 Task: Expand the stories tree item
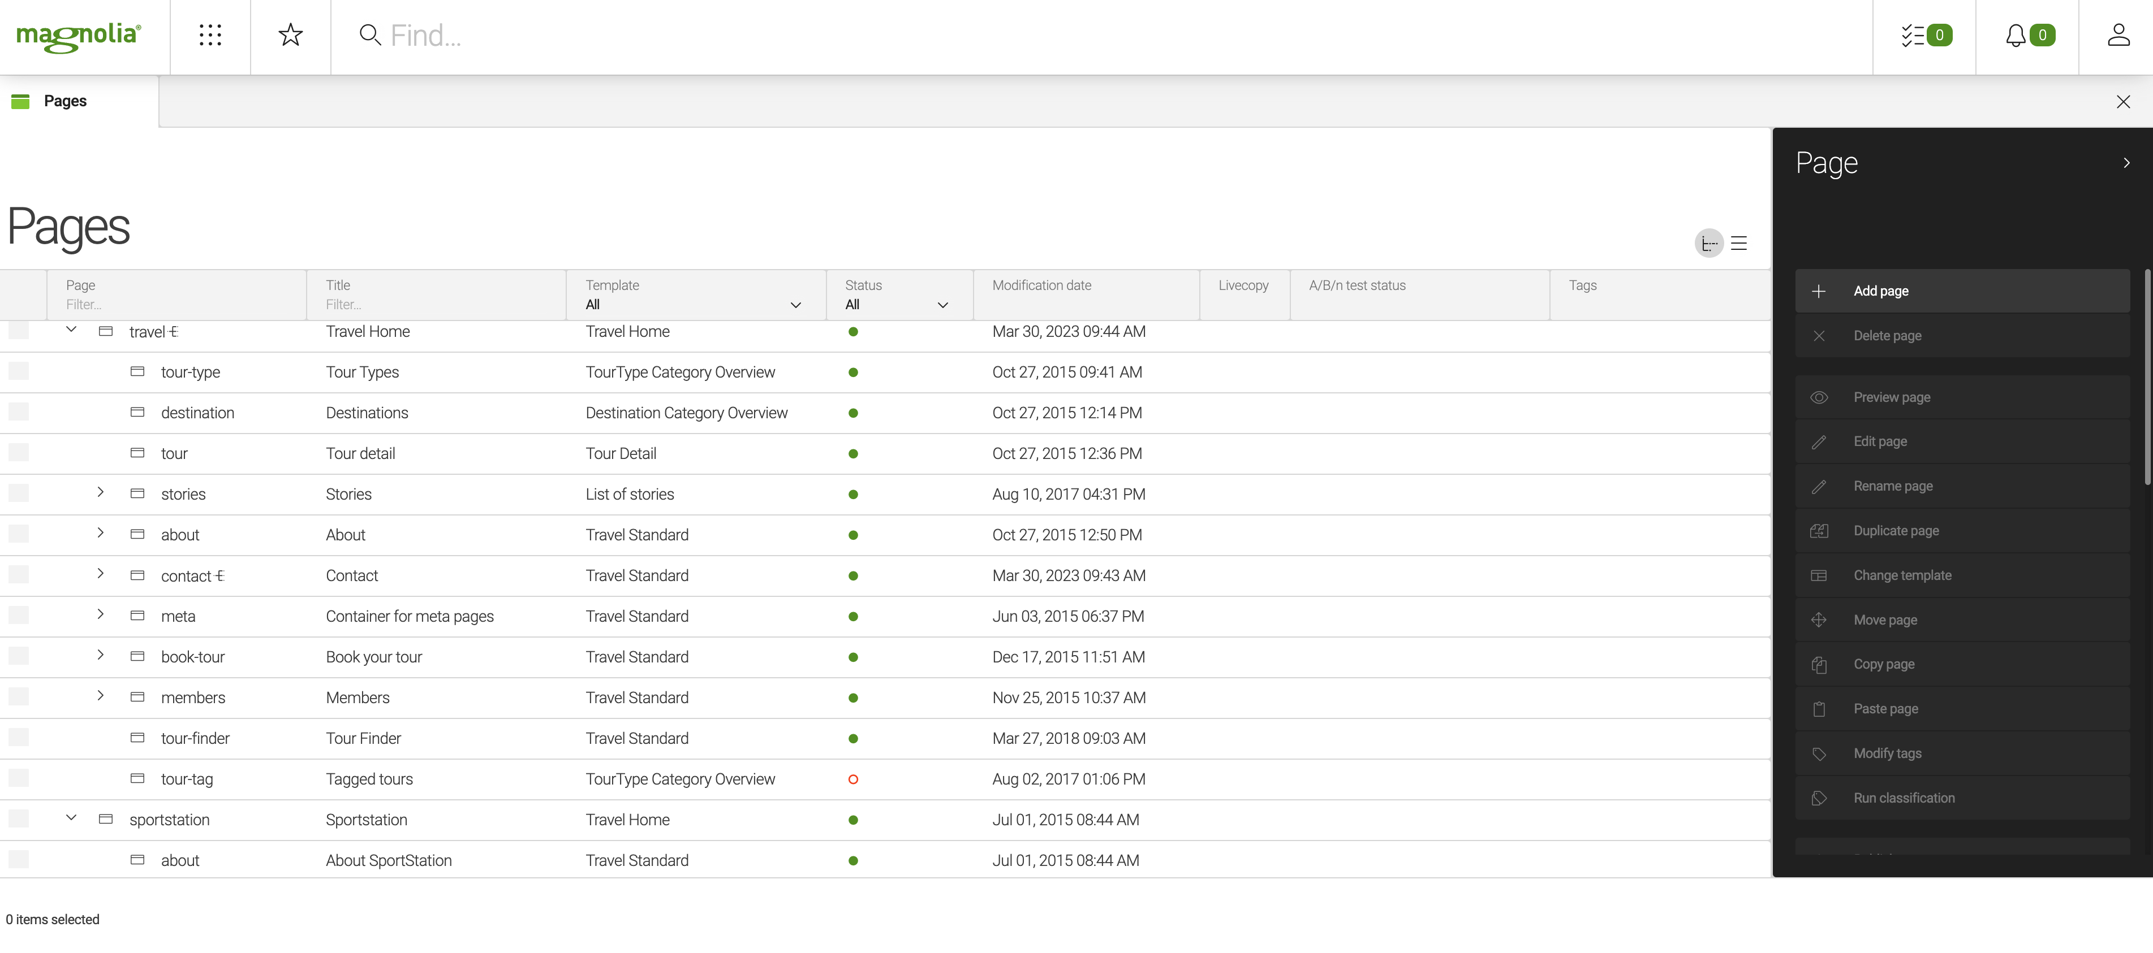[99, 492]
